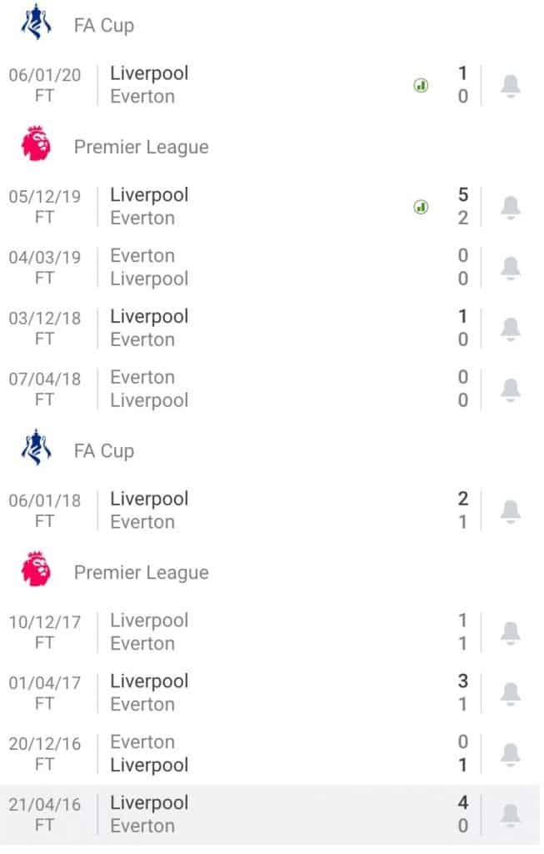Open stats via green chart icon beside 1-0
544x854 pixels.
(422, 85)
